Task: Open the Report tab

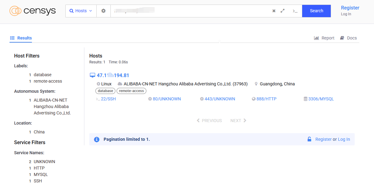Action: 324,38
